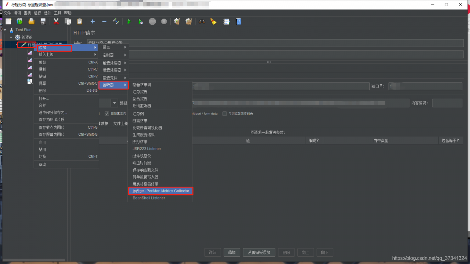Choose 禁用 from the context menu
The image size is (470, 264).
tap(66, 150)
